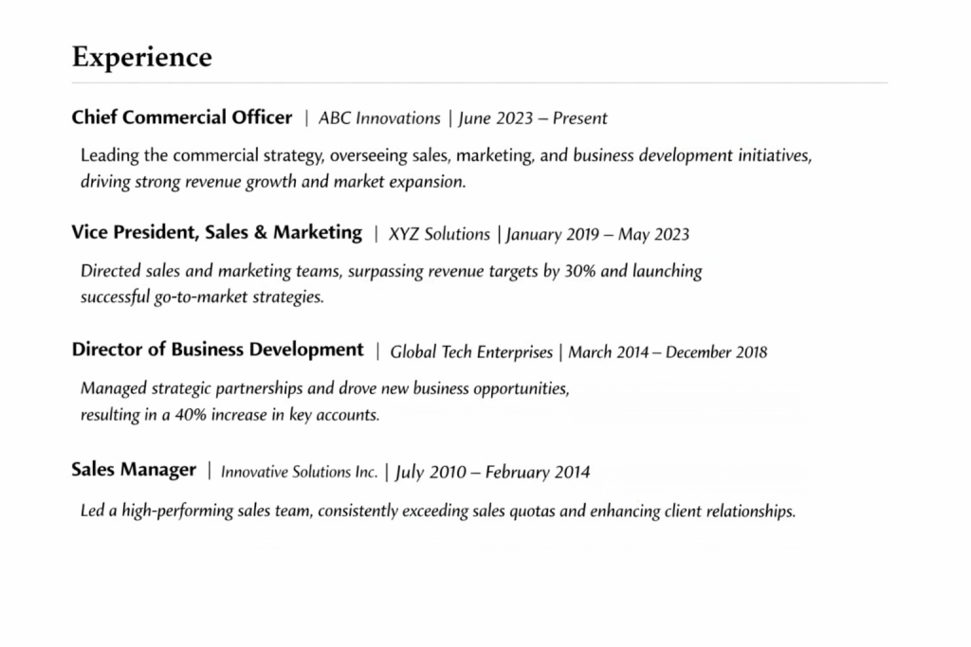This screenshot has height=647, width=971.
Task: Click the XYZ Solutions company name
Action: (439, 234)
